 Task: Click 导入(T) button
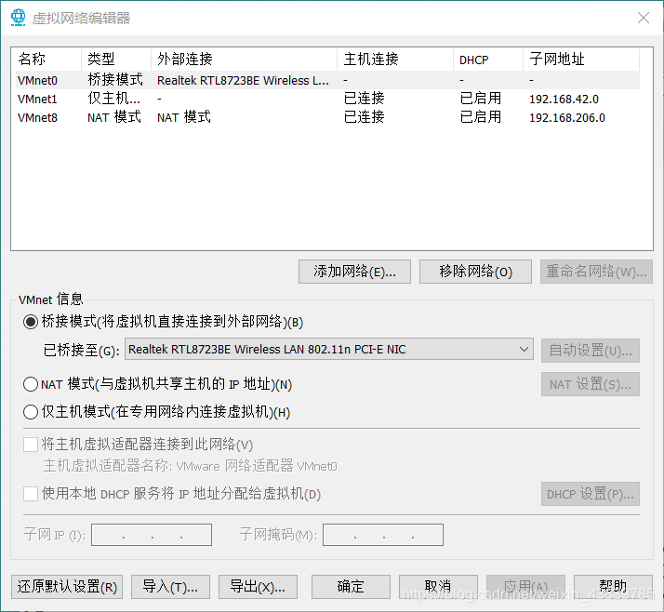pos(170,587)
